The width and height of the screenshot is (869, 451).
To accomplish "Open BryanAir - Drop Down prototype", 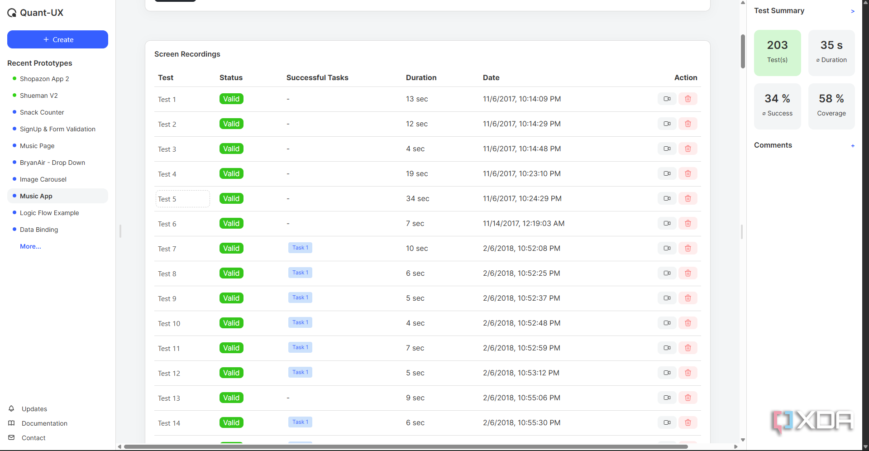I will pos(53,163).
